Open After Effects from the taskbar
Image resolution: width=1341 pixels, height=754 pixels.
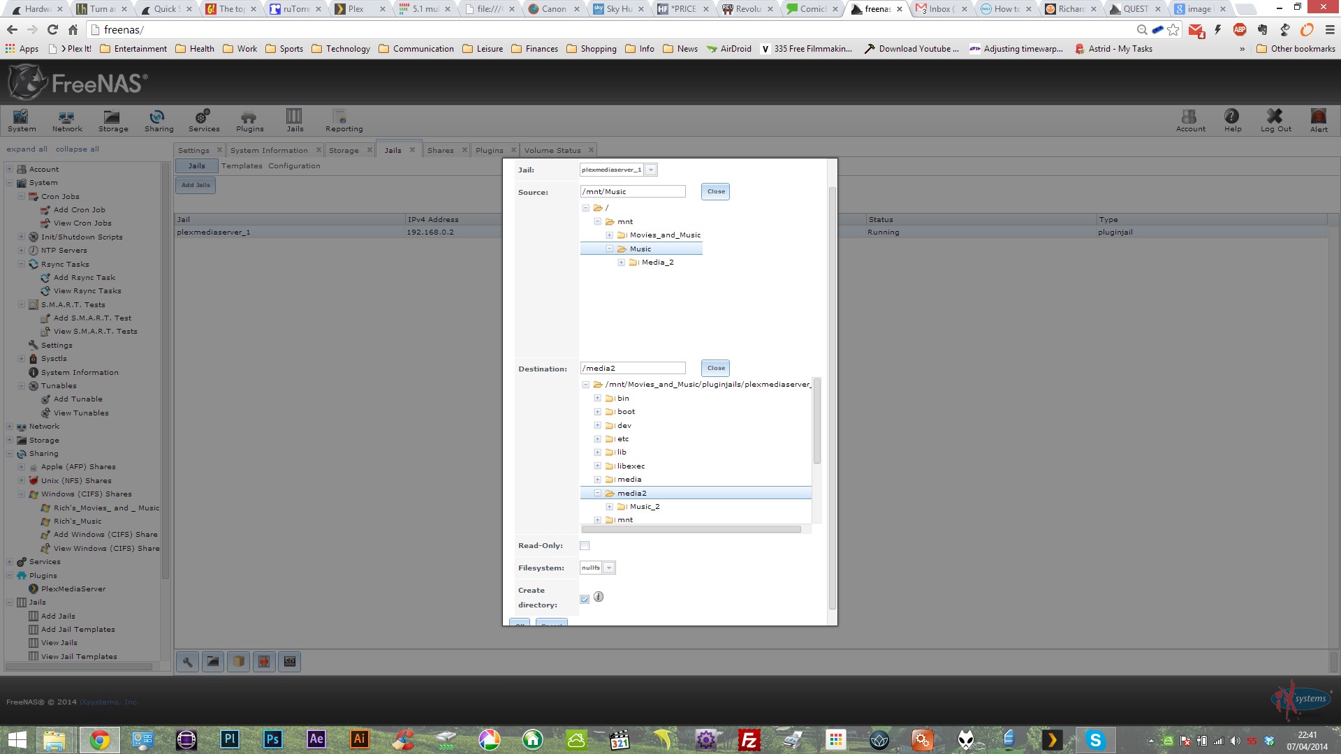tap(316, 739)
